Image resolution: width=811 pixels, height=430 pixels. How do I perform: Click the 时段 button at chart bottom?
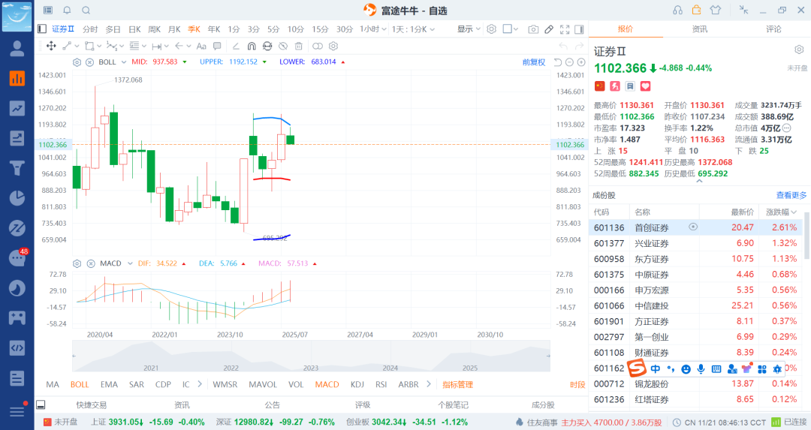point(577,384)
